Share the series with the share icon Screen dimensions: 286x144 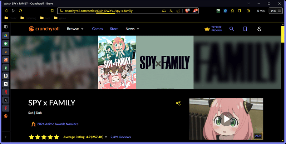tap(178, 103)
